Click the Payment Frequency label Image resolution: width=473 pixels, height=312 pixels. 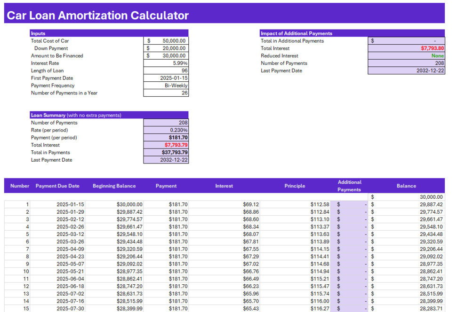tap(53, 86)
